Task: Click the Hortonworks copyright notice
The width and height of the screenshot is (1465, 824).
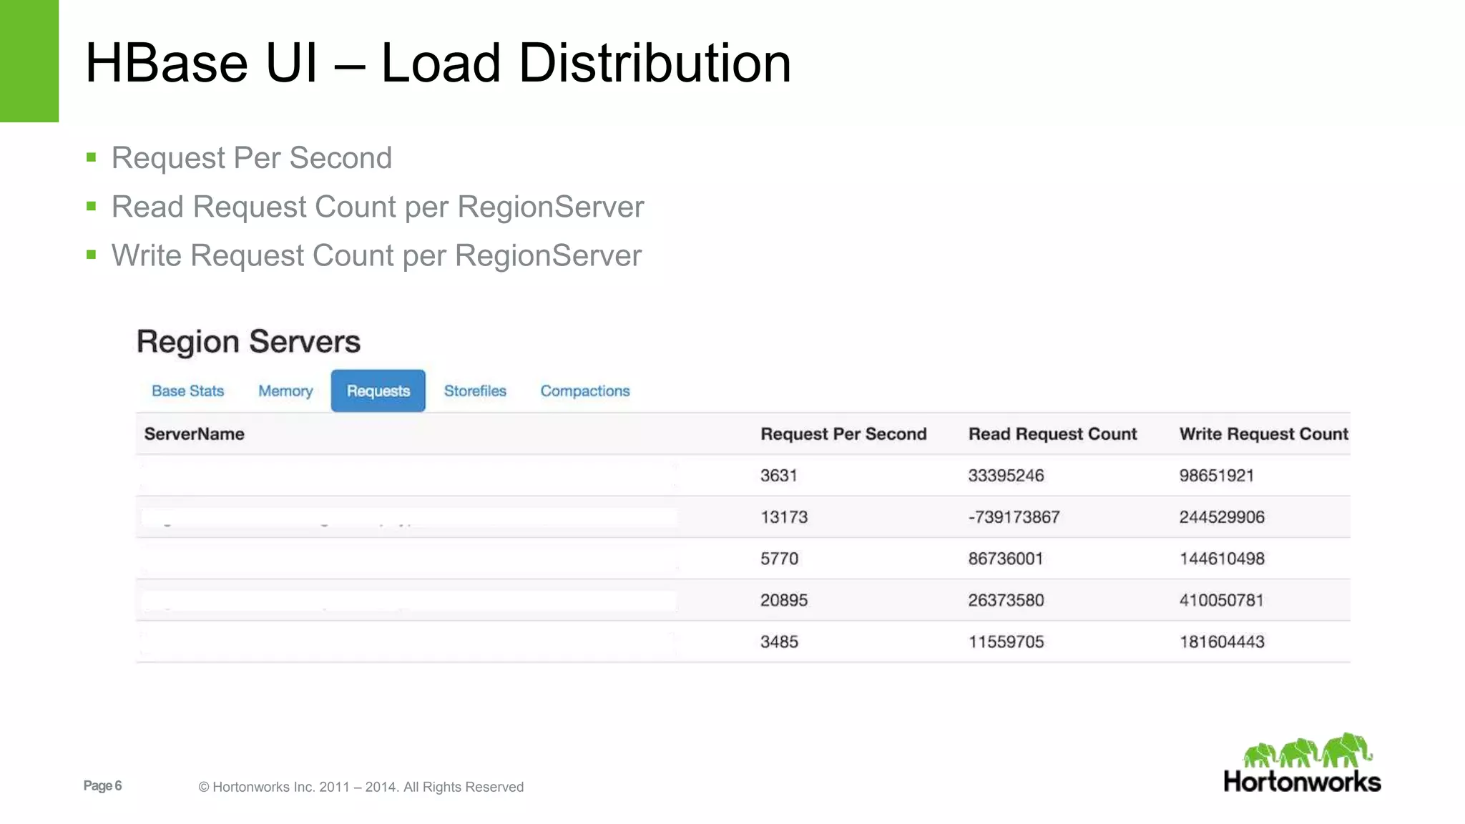Action: coord(361,787)
